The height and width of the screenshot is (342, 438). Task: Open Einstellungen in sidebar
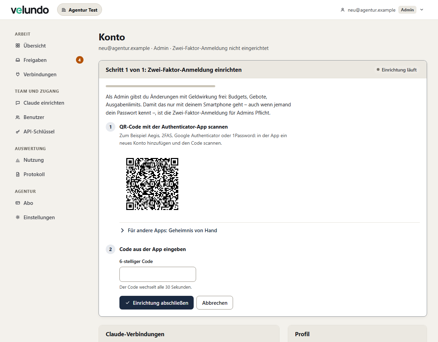(x=50, y=217)
